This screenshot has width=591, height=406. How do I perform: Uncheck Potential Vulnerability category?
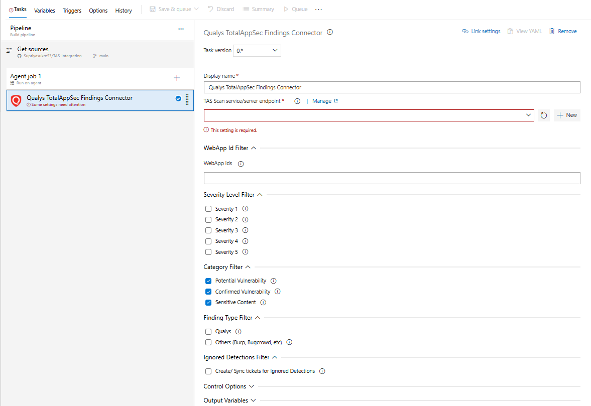click(208, 281)
